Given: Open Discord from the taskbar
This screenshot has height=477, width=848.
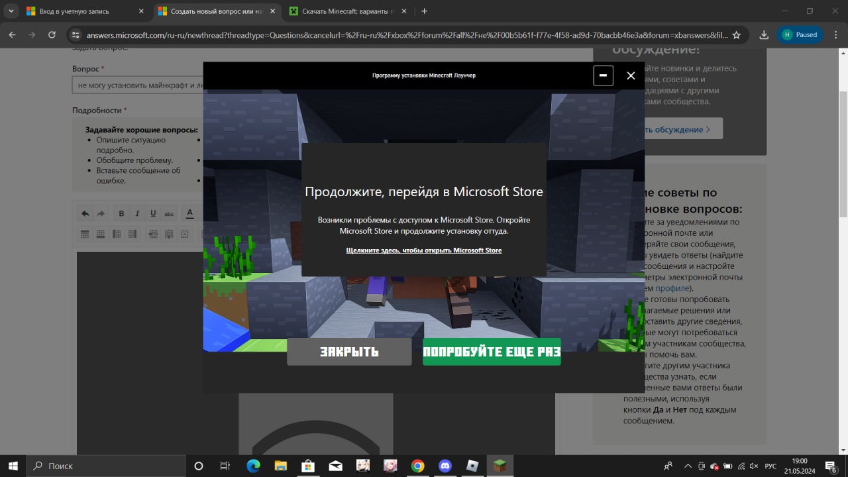Looking at the screenshot, I should click(445, 466).
